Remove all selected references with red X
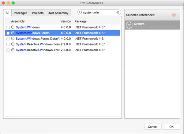Screen dimensions: 184x134 pos(174,15)
